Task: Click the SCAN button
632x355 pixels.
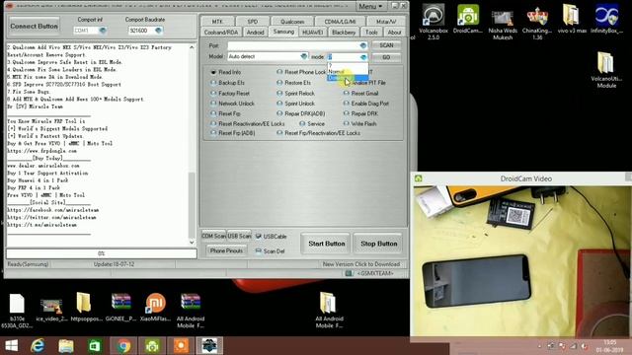Action: [386, 45]
